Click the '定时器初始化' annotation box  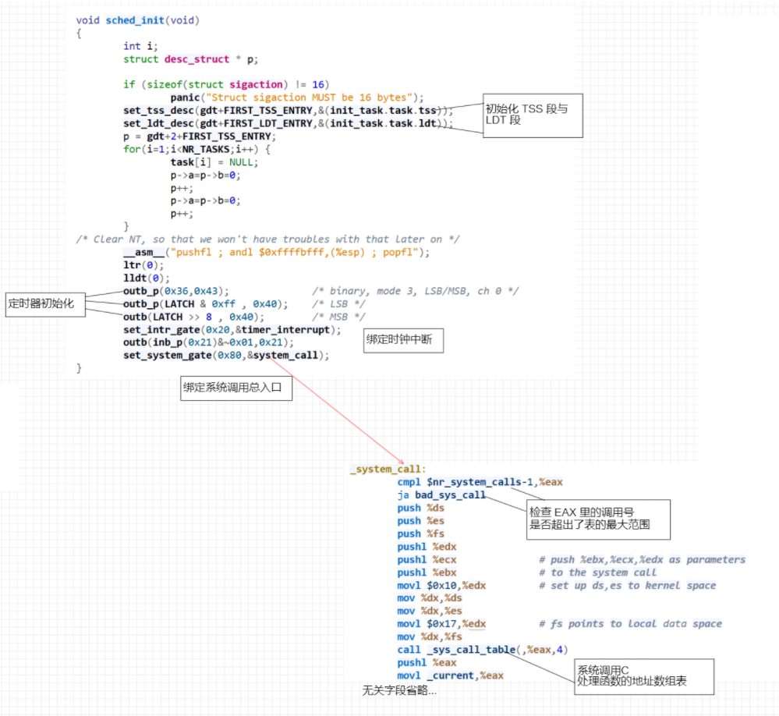click(x=46, y=305)
